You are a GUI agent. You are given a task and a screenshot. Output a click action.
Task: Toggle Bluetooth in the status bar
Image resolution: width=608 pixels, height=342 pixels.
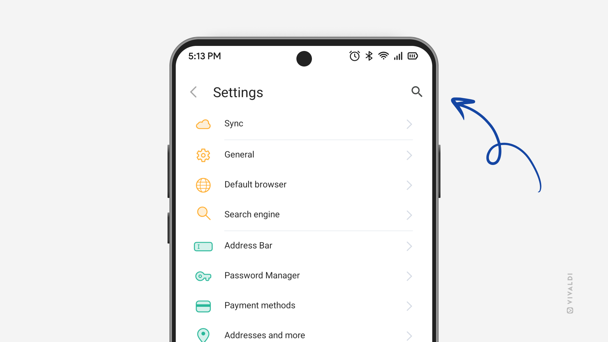(368, 56)
